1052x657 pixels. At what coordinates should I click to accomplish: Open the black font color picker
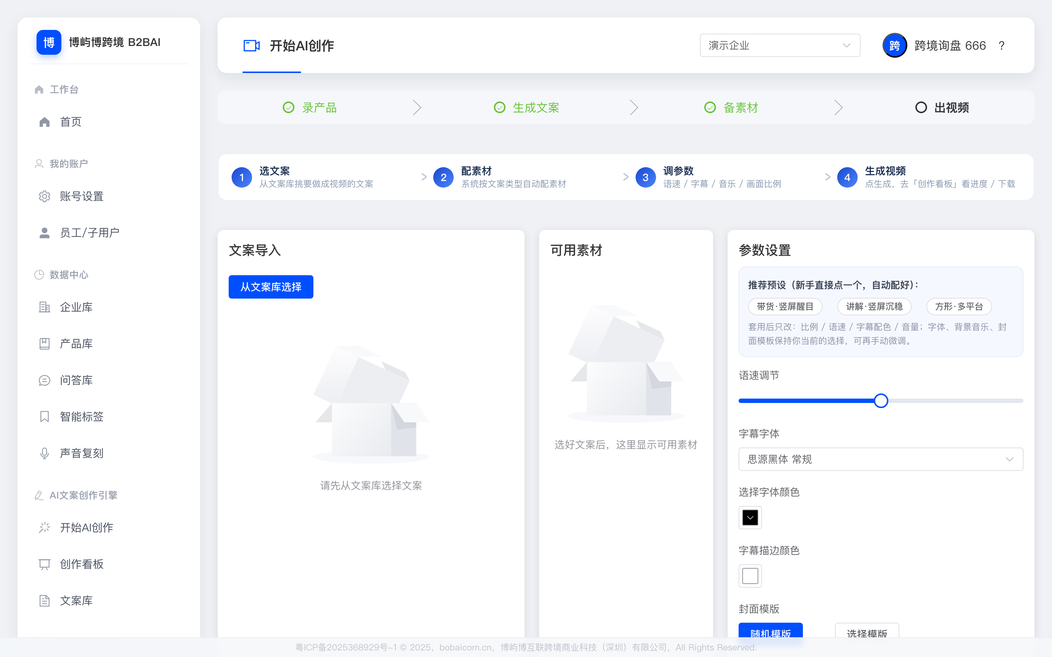[x=750, y=518]
